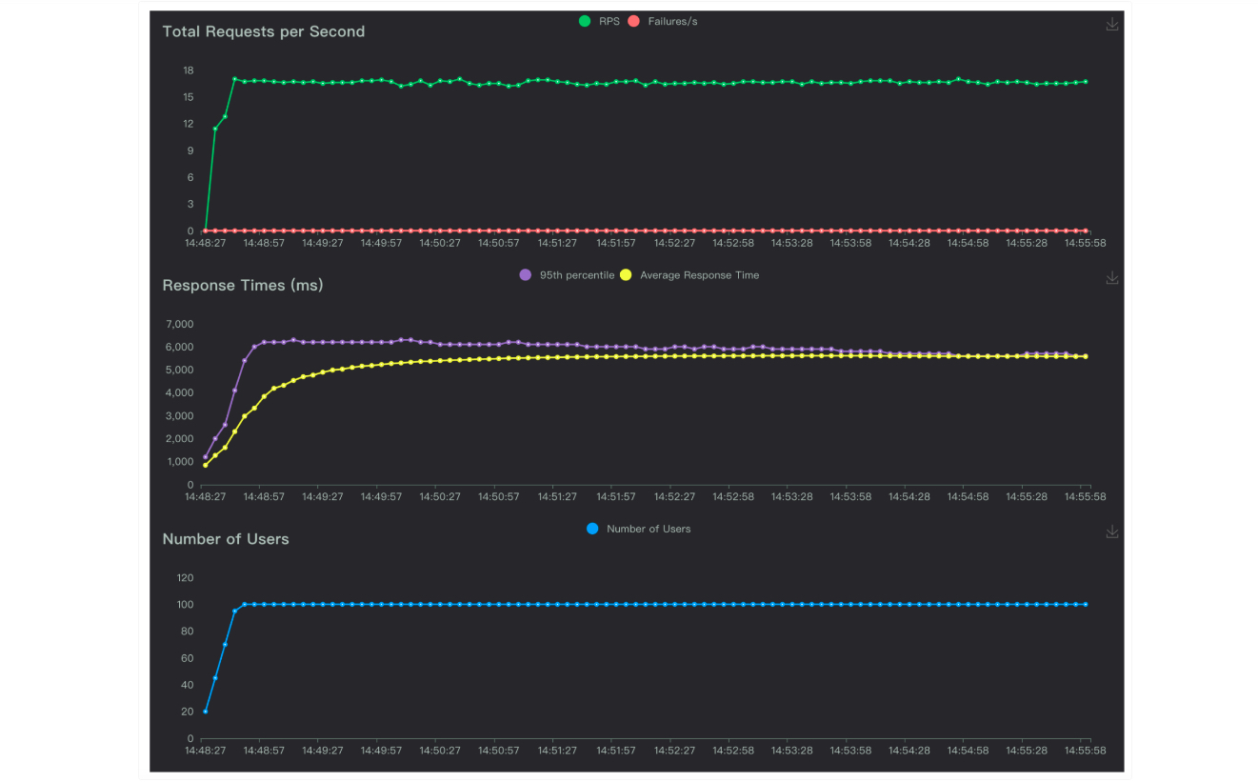Click the green RPS legend color dot

pos(585,21)
